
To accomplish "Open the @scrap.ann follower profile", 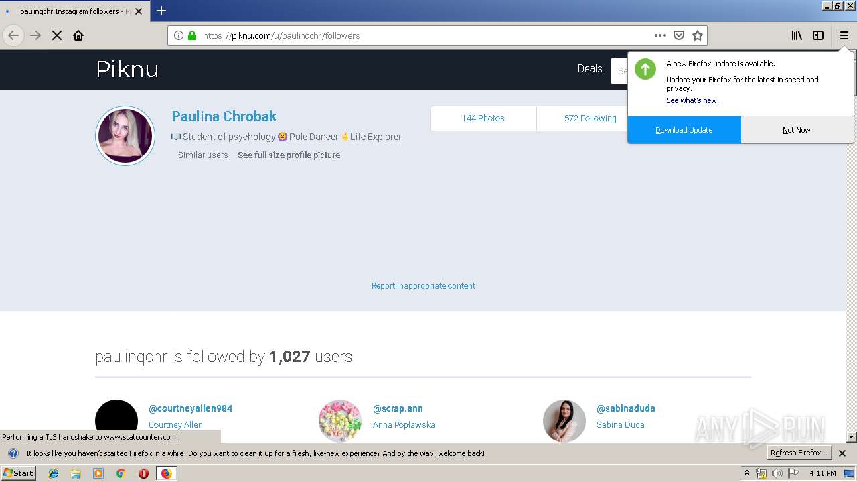I will click(398, 408).
